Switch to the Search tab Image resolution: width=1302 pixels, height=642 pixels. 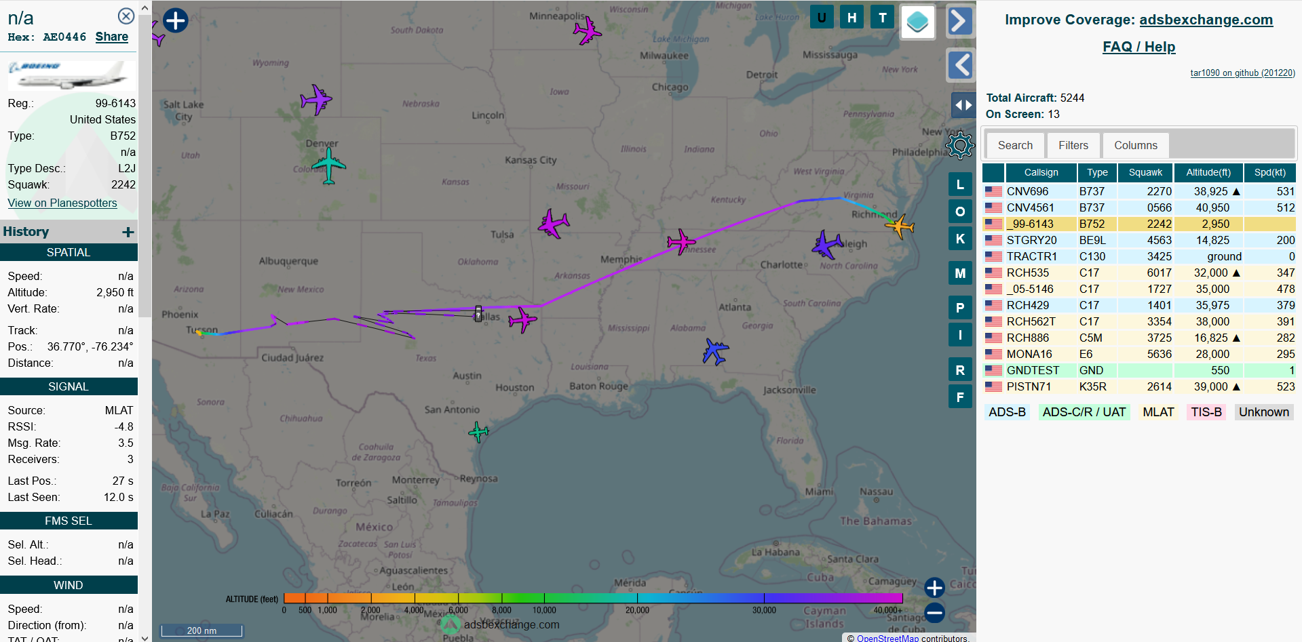pos(1015,145)
